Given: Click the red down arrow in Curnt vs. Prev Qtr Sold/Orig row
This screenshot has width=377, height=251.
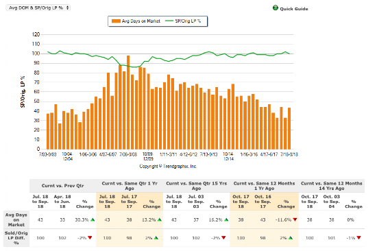Looking at the screenshot, I should tap(90, 238).
